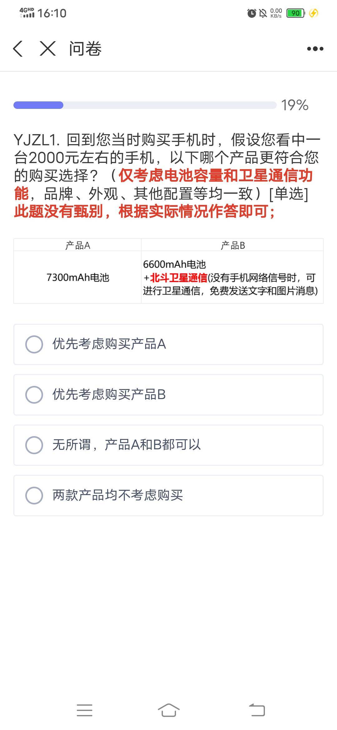Select radio 优先考虑购买产品B
Screen dimensions: 337x730
(x=168, y=395)
